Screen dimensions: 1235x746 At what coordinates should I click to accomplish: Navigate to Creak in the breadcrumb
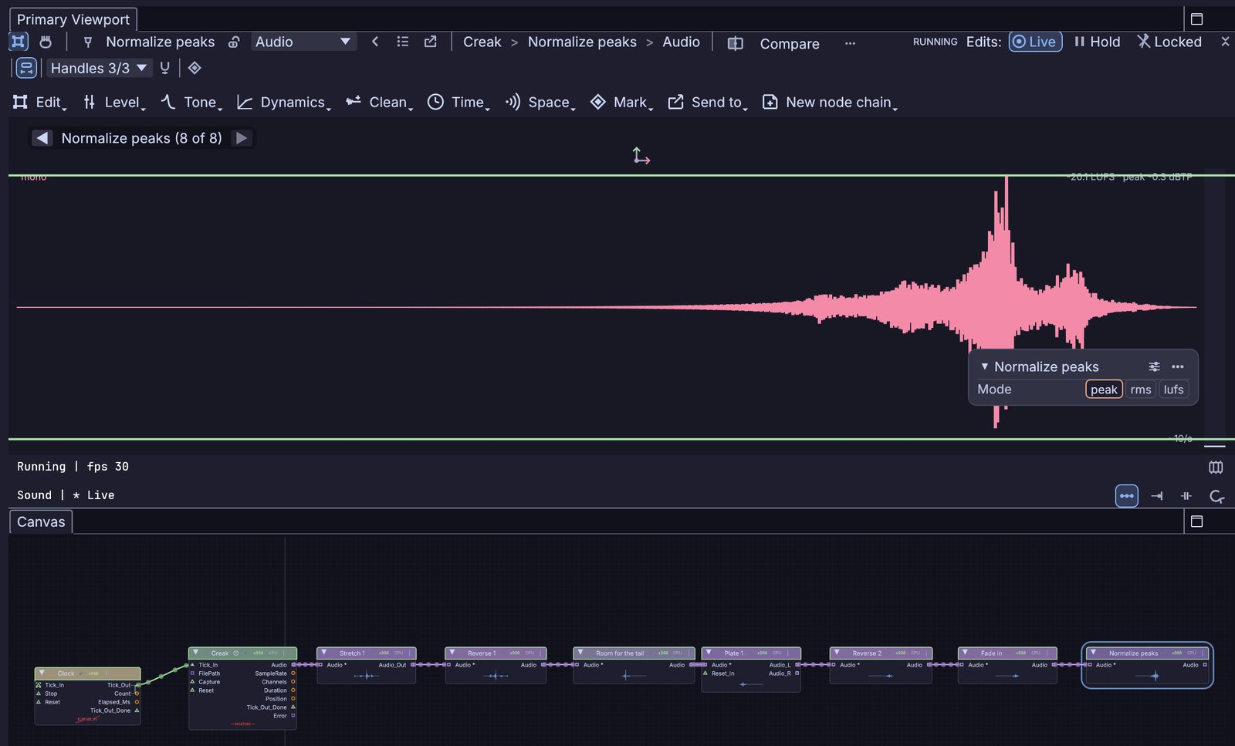click(482, 42)
